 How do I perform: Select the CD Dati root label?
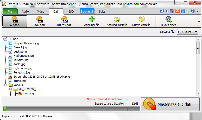click(13, 39)
